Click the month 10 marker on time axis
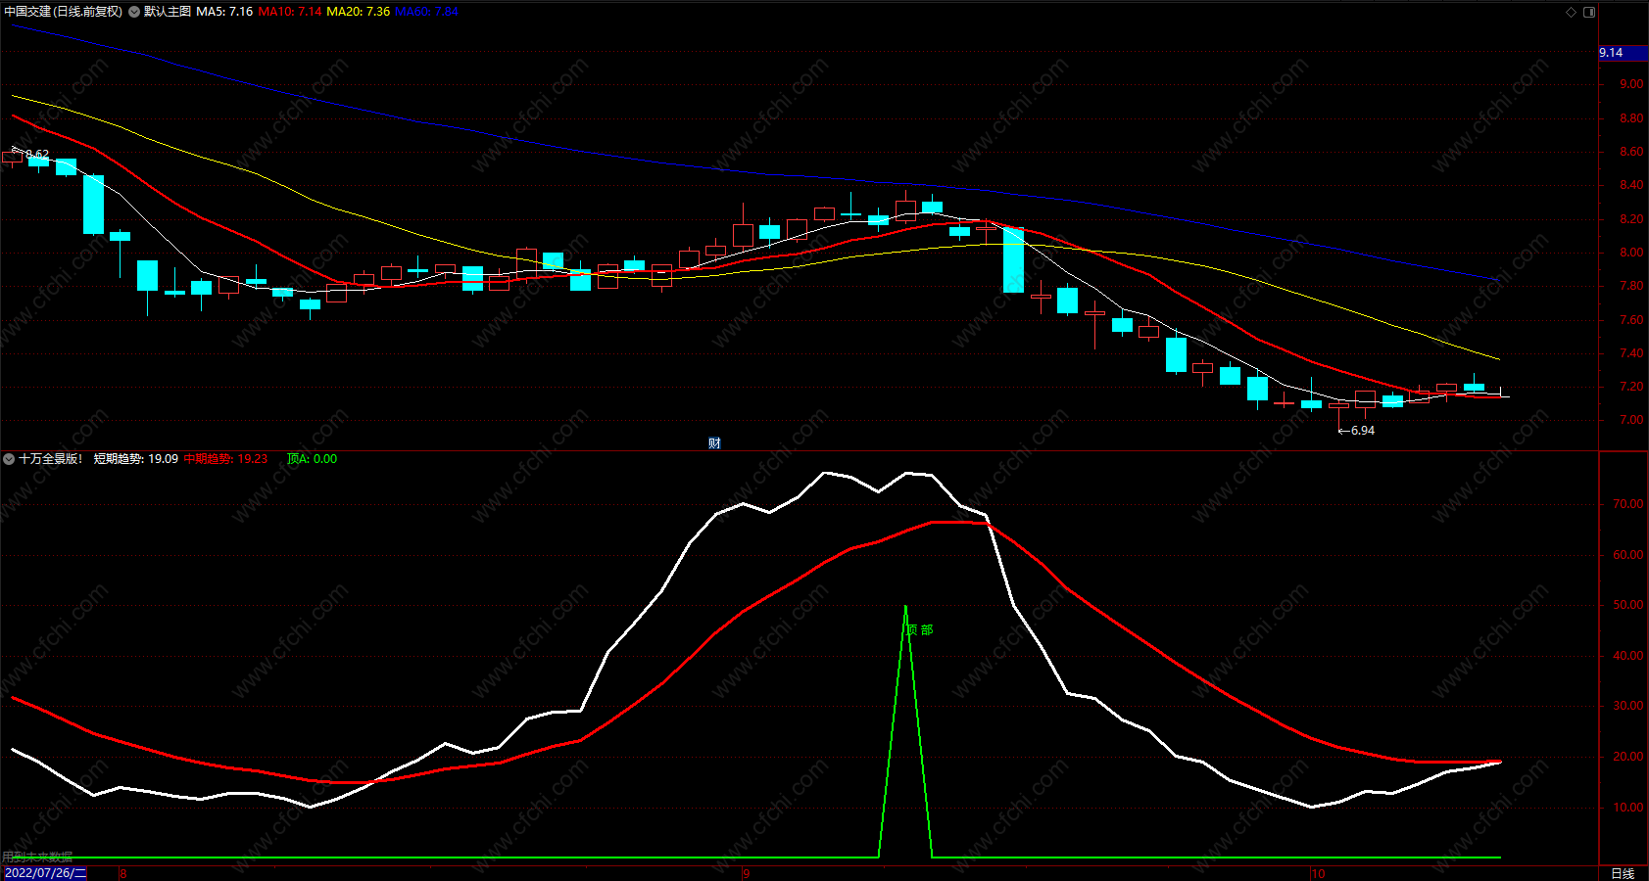Image resolution: width=1649 pixels, height=881 pixels. [1318, 874]
